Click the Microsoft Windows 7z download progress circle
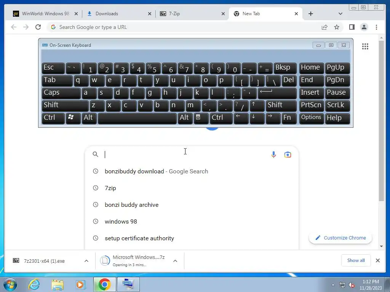The image size is (390, 292). [105, 260]
